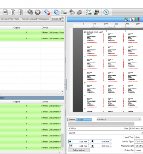Click the blue compass icon
Image resolution: width=143 pixels, height=154 pixels.
coord(106,12)
